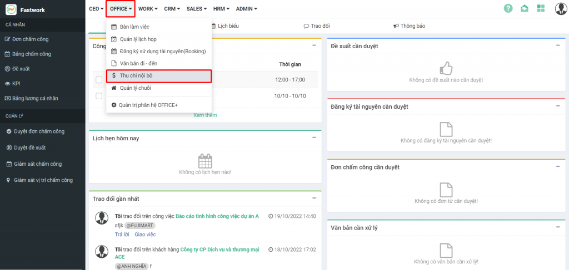The image size is (569, 270).
Task: Tick the checkbox on the 10/10 - 10/10 row
Action: (99, 96)
